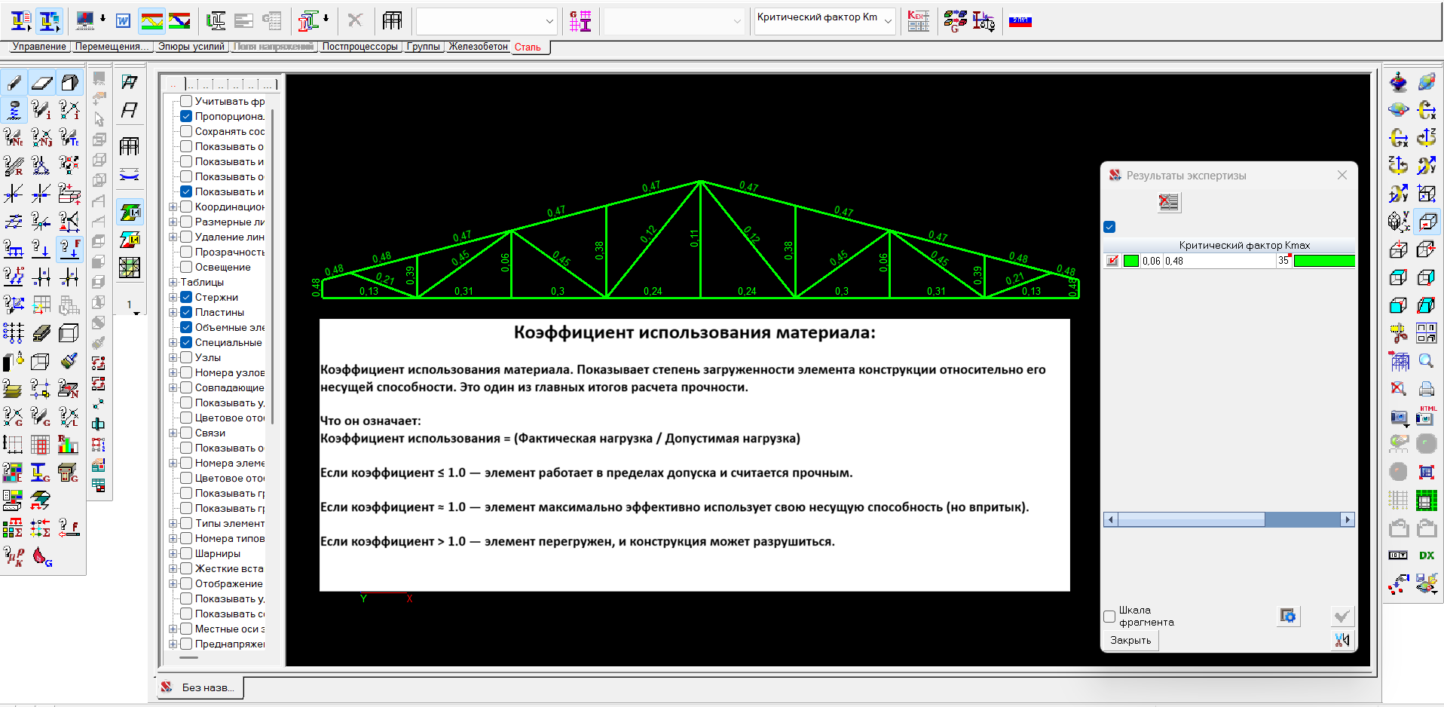Toggle the Прозрачность checkbox

point(186,252)
